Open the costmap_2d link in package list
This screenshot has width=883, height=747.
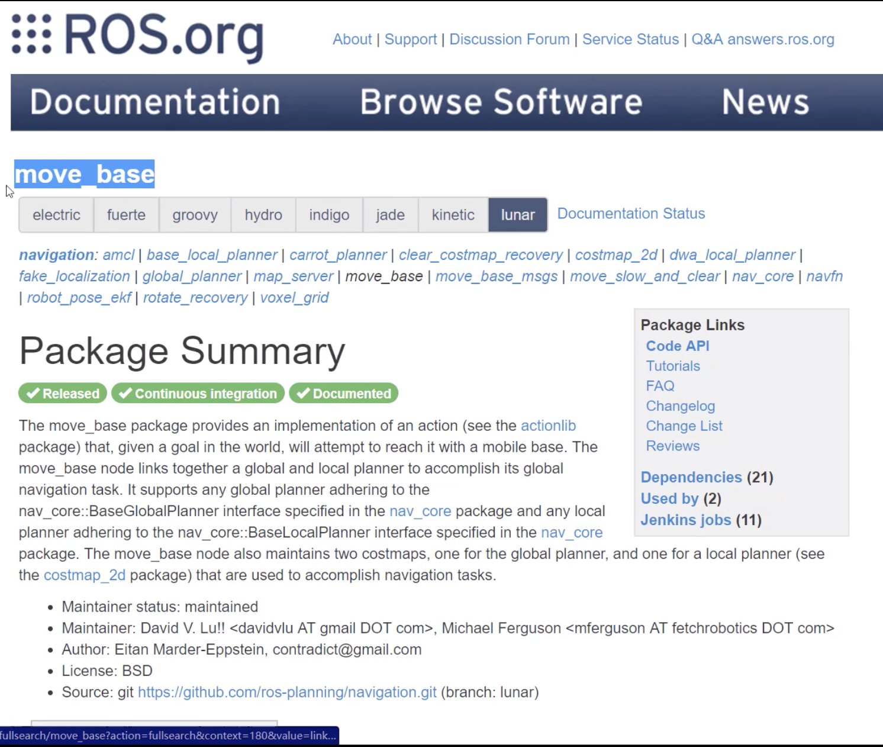coord(616,255)
